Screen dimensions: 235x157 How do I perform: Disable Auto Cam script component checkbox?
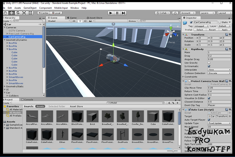pos(189,109)
